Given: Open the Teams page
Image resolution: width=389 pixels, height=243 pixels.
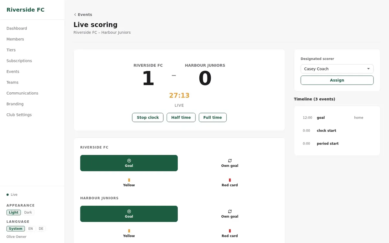Looking at the screenshot, I should pyautogui.click(x=12, y=82).
